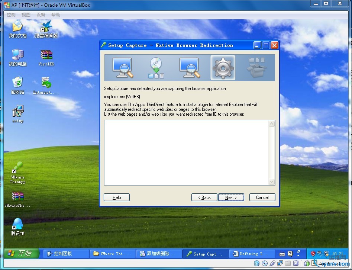
Task: Open the 视图 menu in VirtualBox
Action: point(26,15)
